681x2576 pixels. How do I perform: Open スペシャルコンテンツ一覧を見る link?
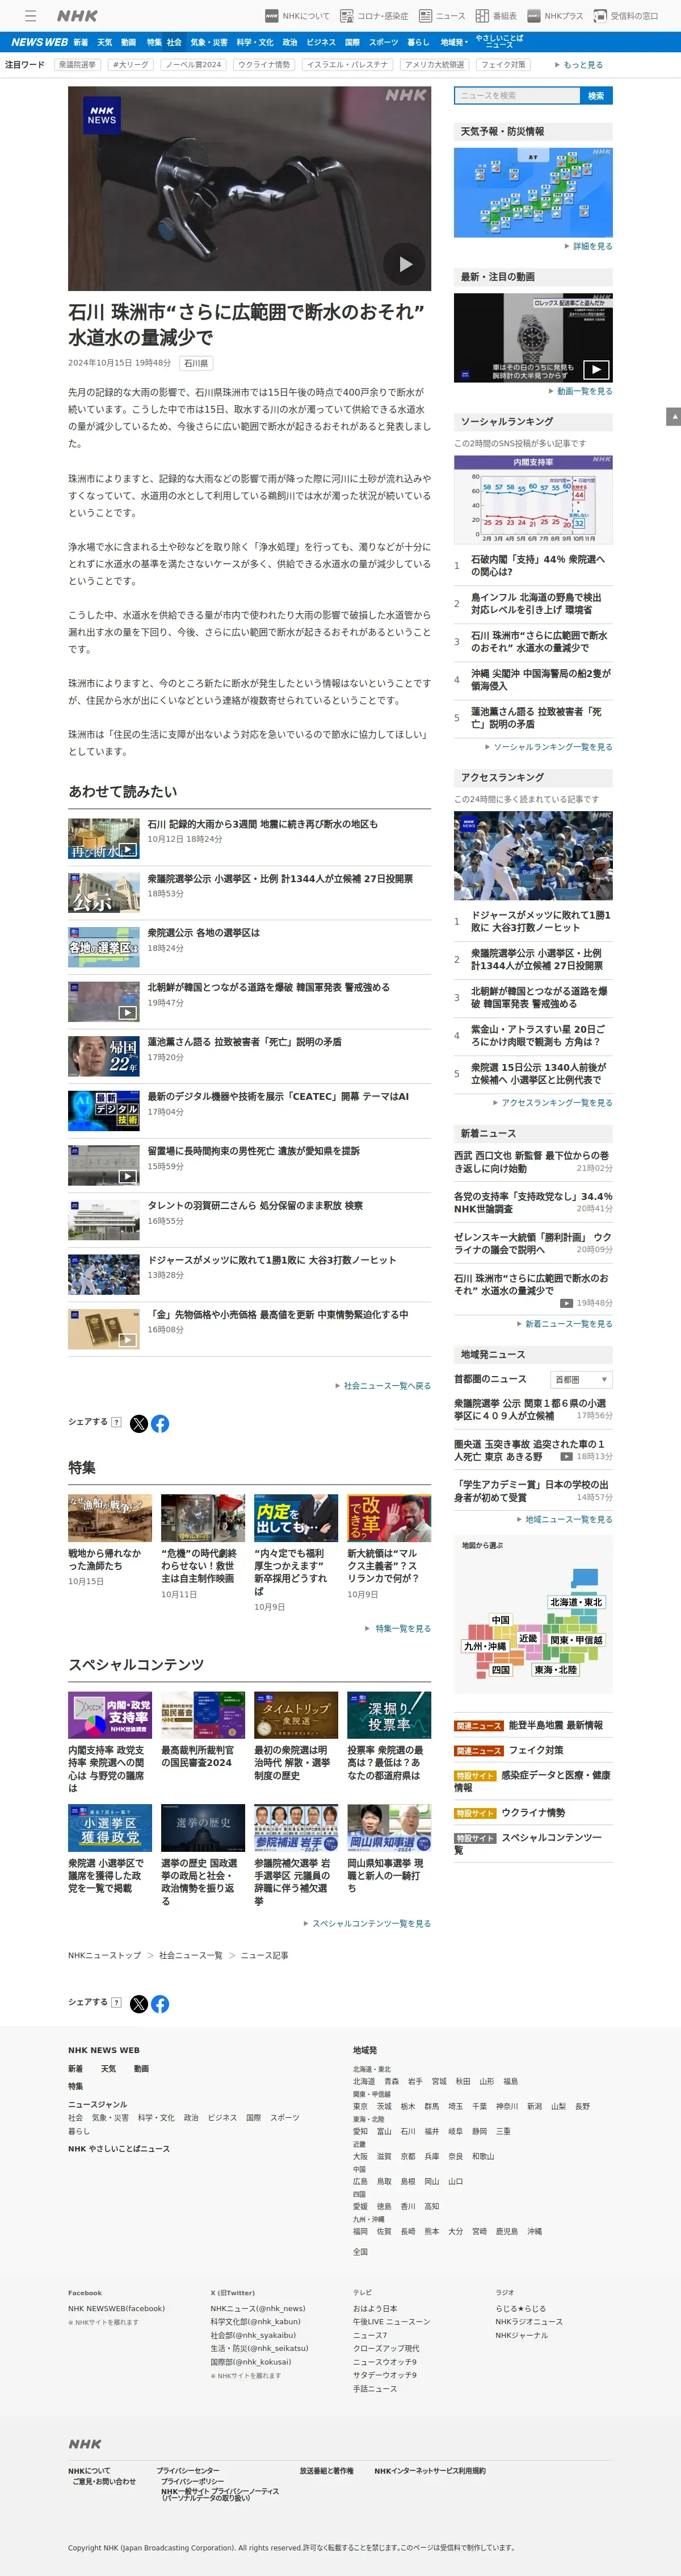pyautogui.click(x=371, y=1923)
